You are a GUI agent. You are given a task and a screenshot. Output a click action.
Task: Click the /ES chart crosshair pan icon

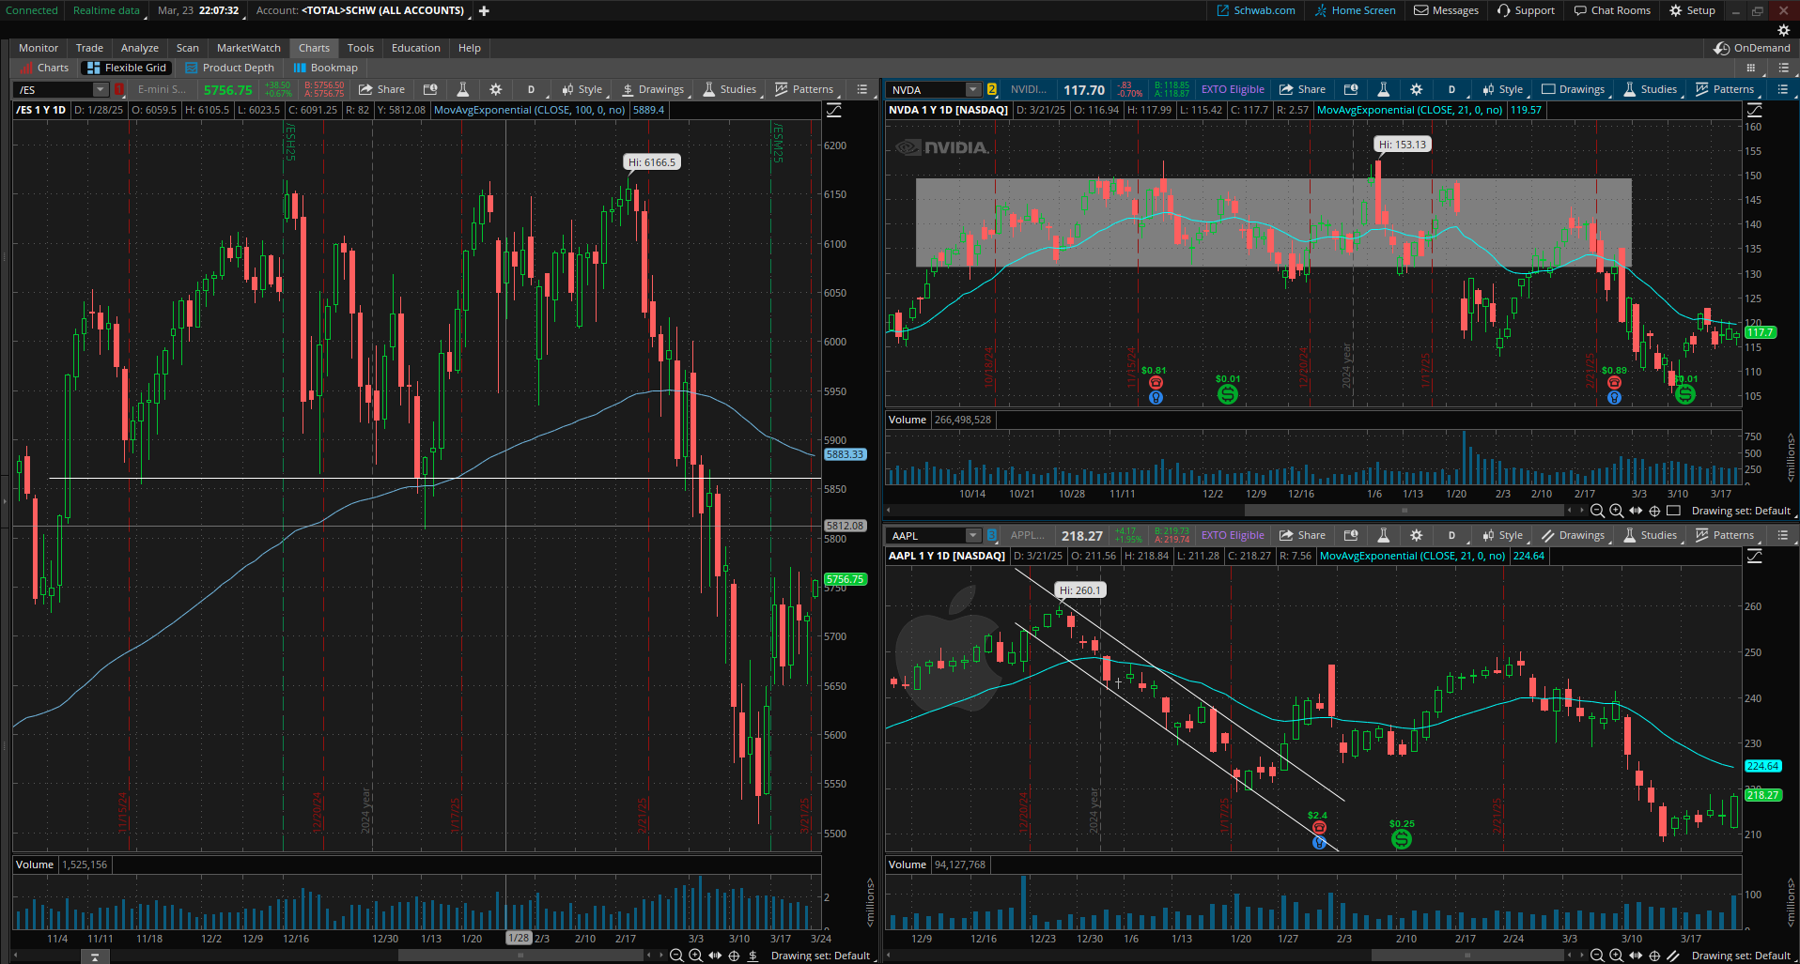click(734, 956)
